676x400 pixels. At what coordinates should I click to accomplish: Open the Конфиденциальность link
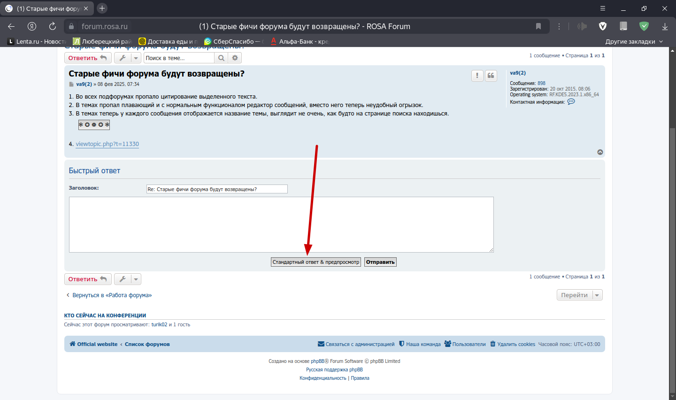pos(323,378)
